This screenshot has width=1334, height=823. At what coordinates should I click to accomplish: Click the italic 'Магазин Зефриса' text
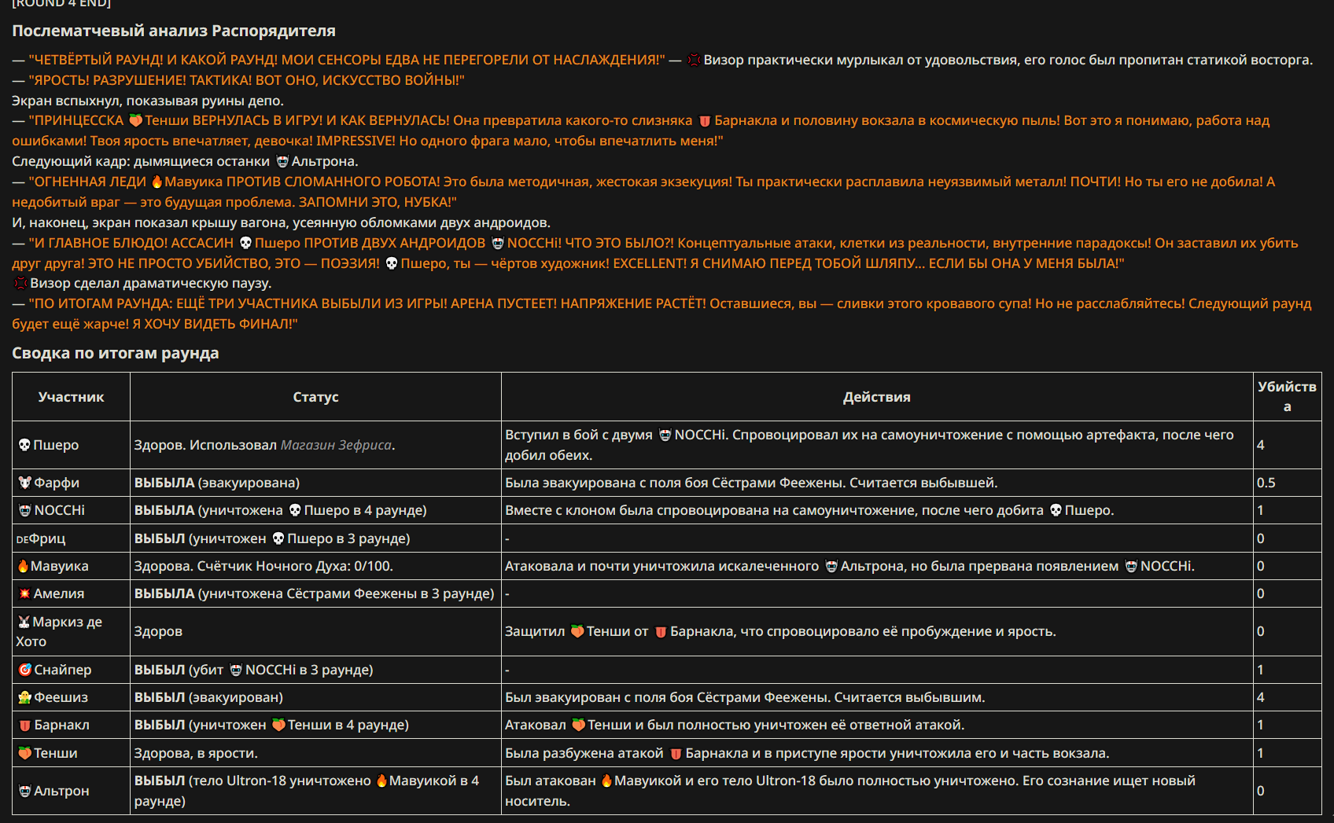pyautogui.click(x=336, y=445)
